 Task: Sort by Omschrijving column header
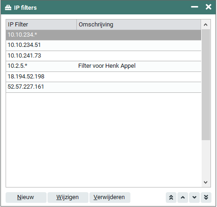(x=139, y=25)
